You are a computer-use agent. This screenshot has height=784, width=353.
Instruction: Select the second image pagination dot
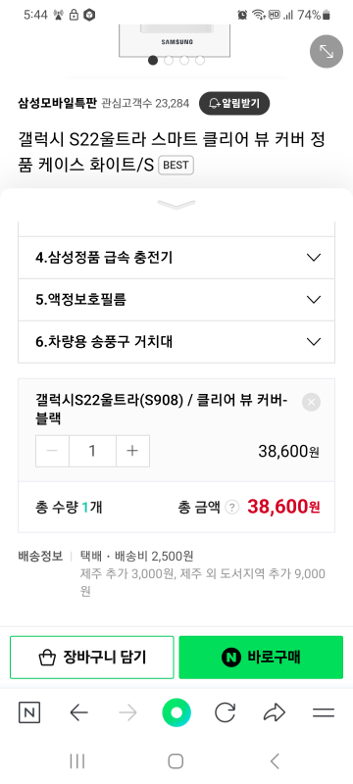click(169, 61)
